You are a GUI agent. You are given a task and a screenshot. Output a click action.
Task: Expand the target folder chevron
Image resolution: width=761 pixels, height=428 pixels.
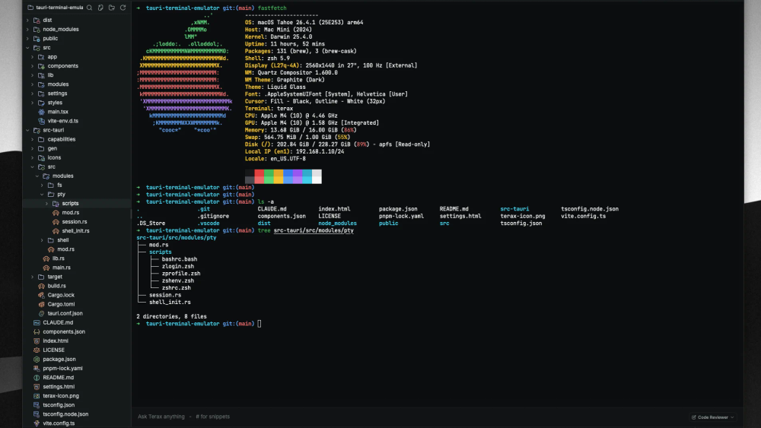coord(33,277)
